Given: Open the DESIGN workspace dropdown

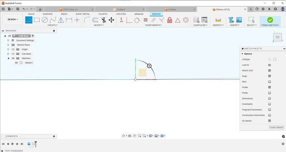Looking at the screenshot, I should (12, 19).
